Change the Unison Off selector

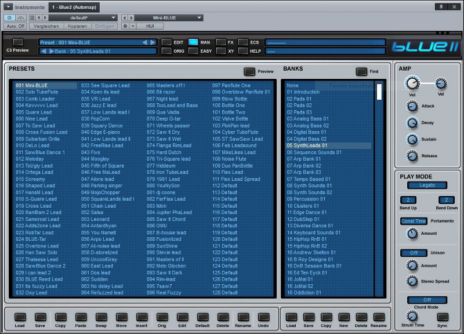[x=414, y=253]
